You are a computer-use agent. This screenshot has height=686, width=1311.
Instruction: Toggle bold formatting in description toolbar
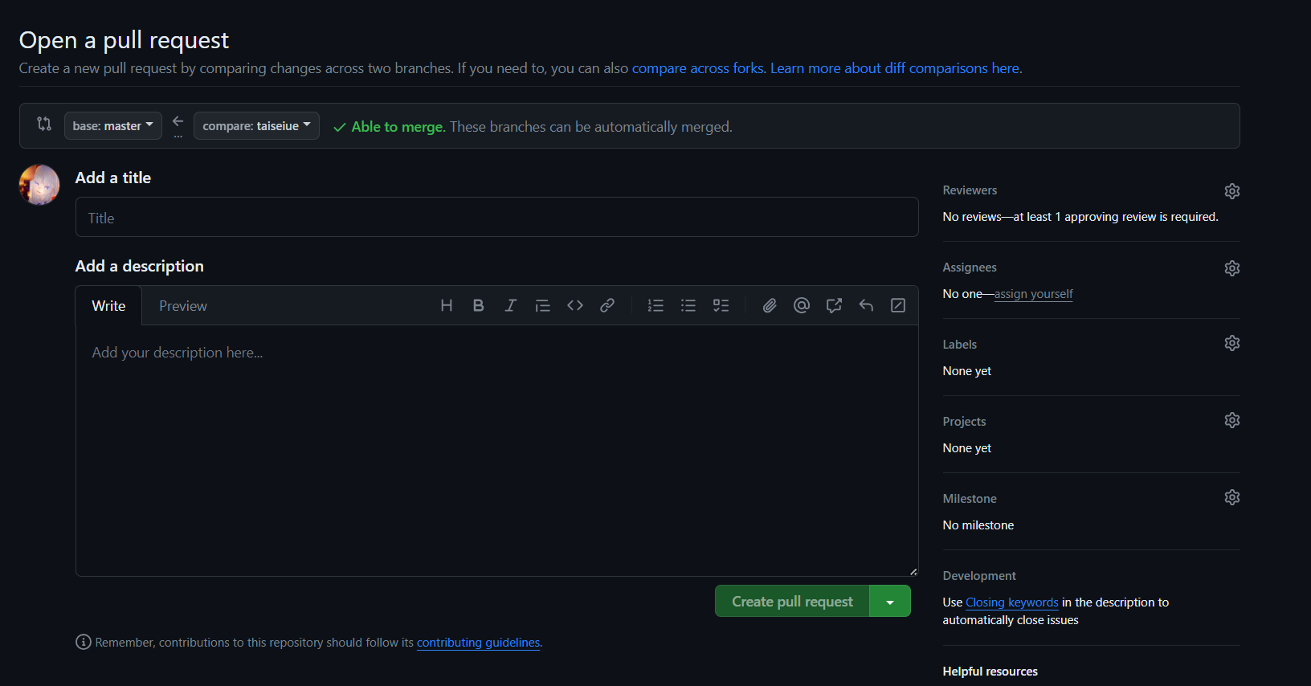[x=478, y=305]
